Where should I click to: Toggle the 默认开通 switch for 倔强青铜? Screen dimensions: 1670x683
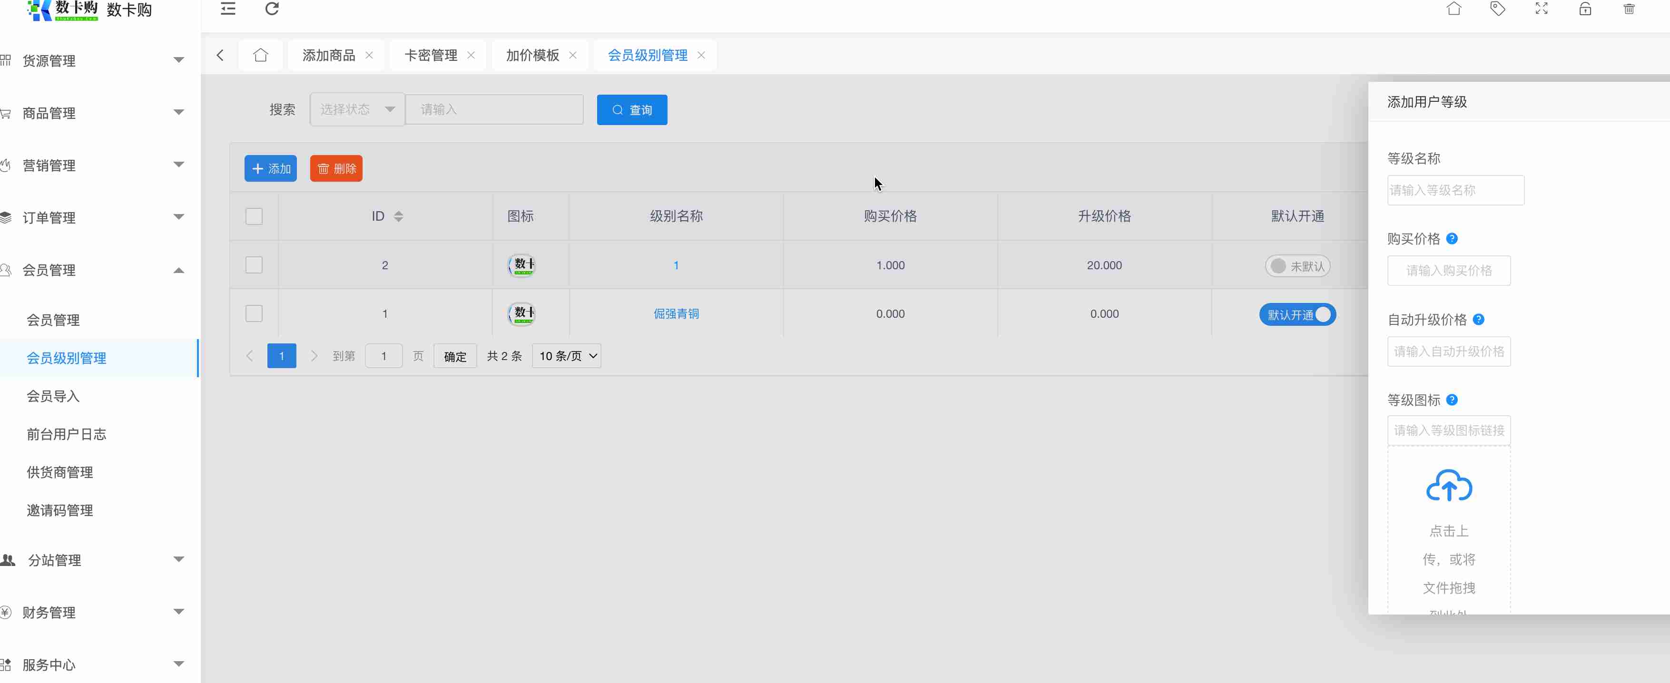(1297, 314)
